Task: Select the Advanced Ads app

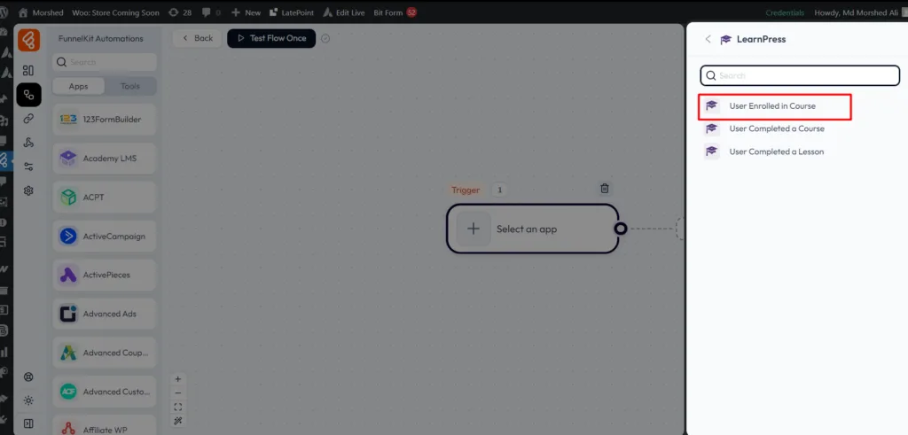Action: coord(105,315)
